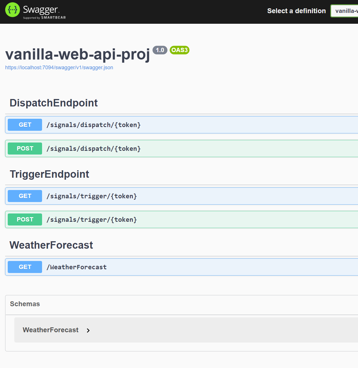Expand GET /signals/dispatch/{token} operation row
358x368 pixels.
[x=181, y=125]
